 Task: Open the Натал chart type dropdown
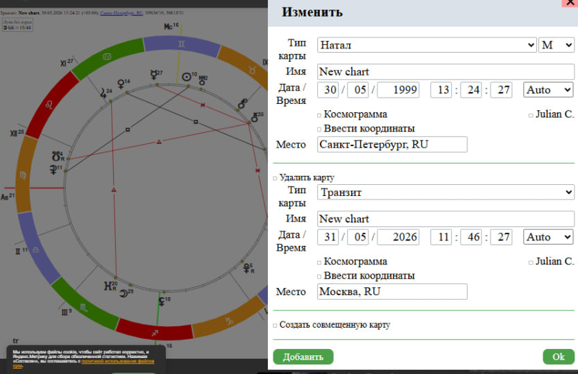point(427,45)
